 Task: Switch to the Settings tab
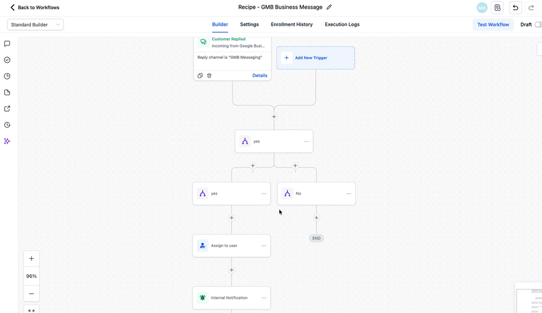(249, 25)
